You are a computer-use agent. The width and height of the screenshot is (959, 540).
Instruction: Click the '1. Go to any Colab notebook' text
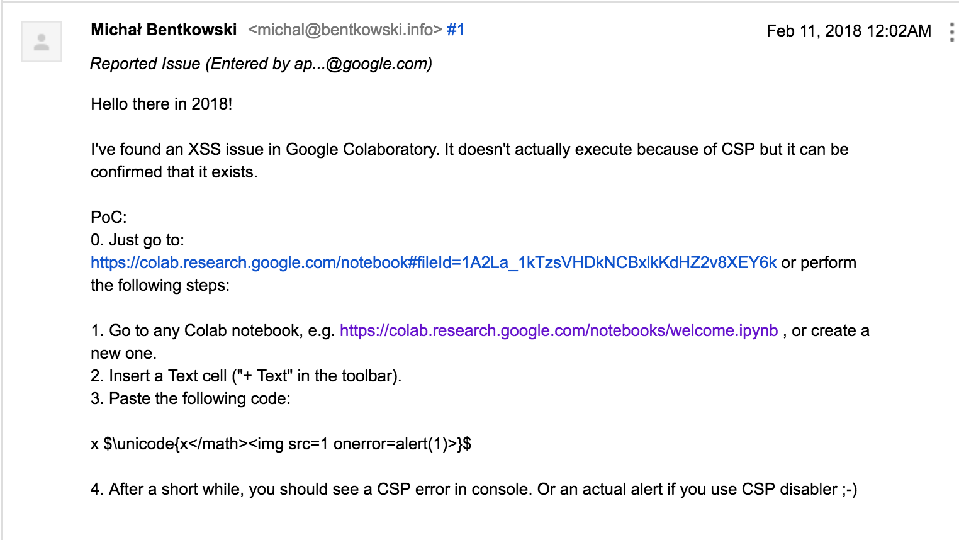coord(213,330)
